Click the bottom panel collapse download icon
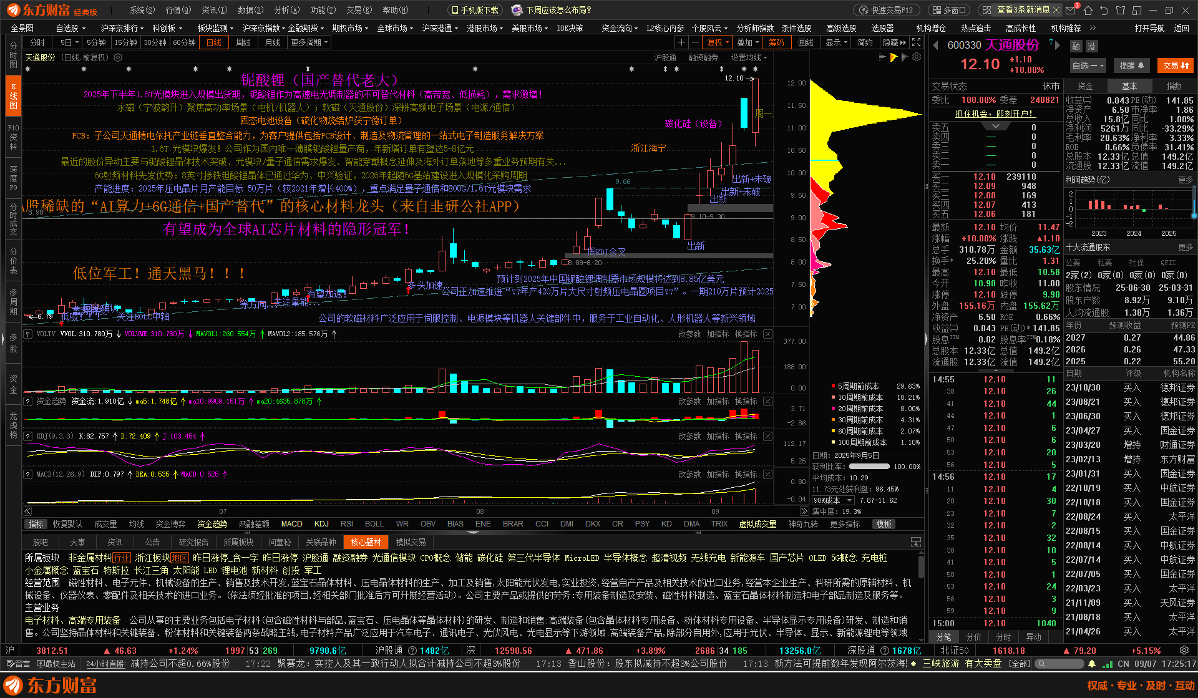1198x698 pixels. tap(916, 542)
